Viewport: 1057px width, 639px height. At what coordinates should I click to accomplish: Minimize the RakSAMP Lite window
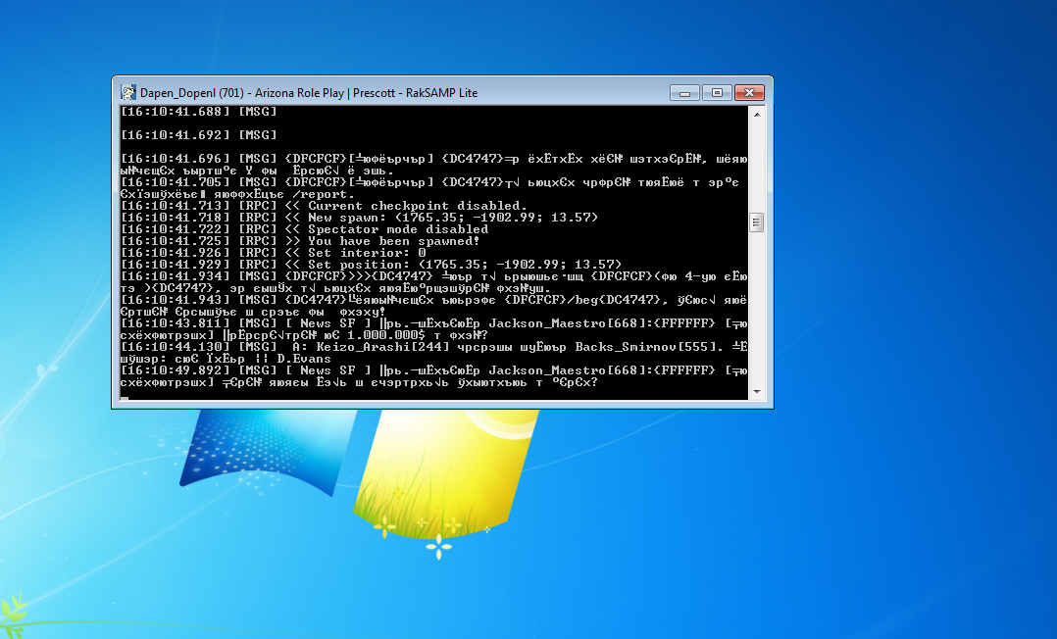pyautogui.click(x=685, y=92)
